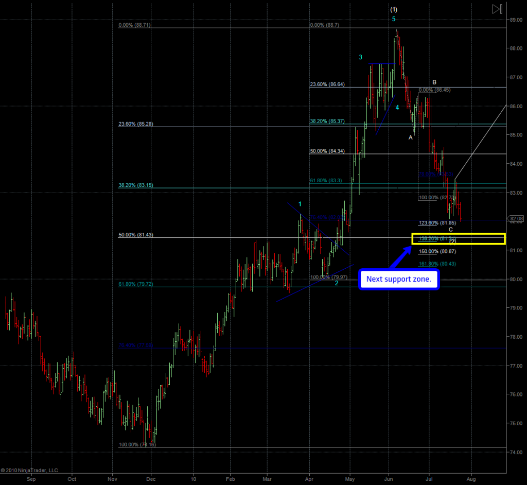Select the 86.00 price axis label

pyautogui.click(x=516, y=106)
